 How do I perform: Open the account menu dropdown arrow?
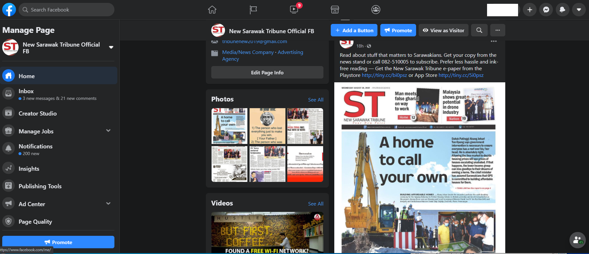579,10
